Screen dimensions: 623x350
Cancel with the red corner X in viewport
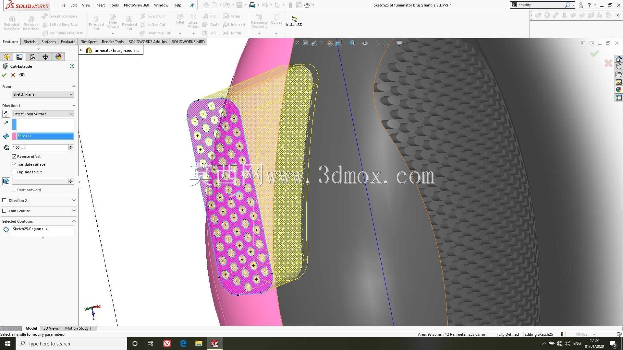[608, 63]
